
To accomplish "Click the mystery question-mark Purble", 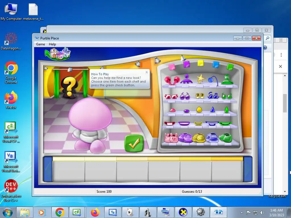I will [x=69, y=87].
